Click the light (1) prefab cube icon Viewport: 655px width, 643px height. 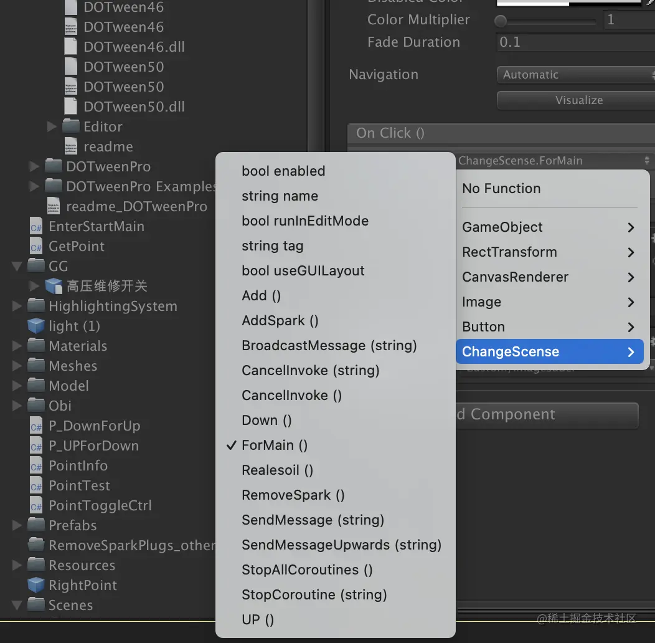pyautogui.click(x=36, y=326)
